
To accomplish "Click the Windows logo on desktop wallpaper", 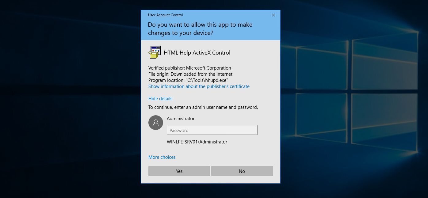I will click(x=353, y=92).
